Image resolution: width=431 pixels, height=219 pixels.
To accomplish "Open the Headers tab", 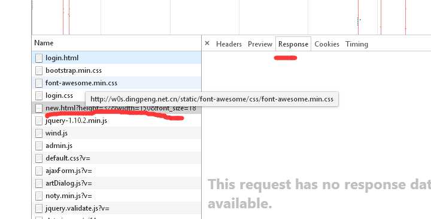I will point(229,44).
